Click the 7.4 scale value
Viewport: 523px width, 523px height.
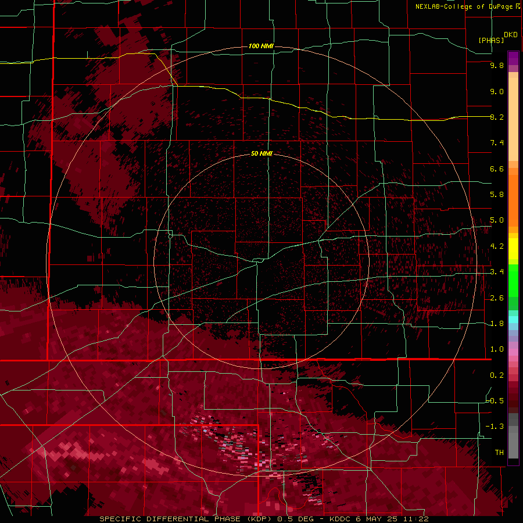497,143
